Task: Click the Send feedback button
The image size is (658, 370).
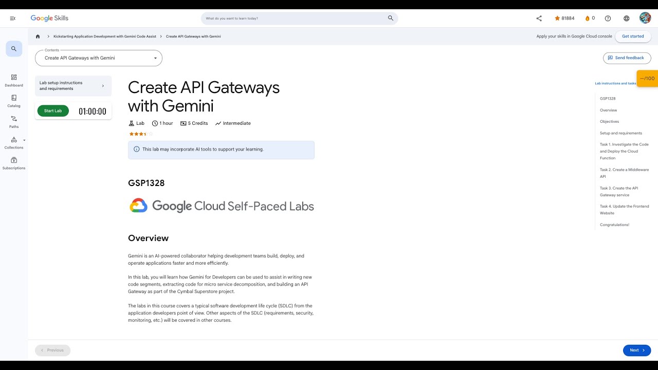Action: [x=627, y=58]
